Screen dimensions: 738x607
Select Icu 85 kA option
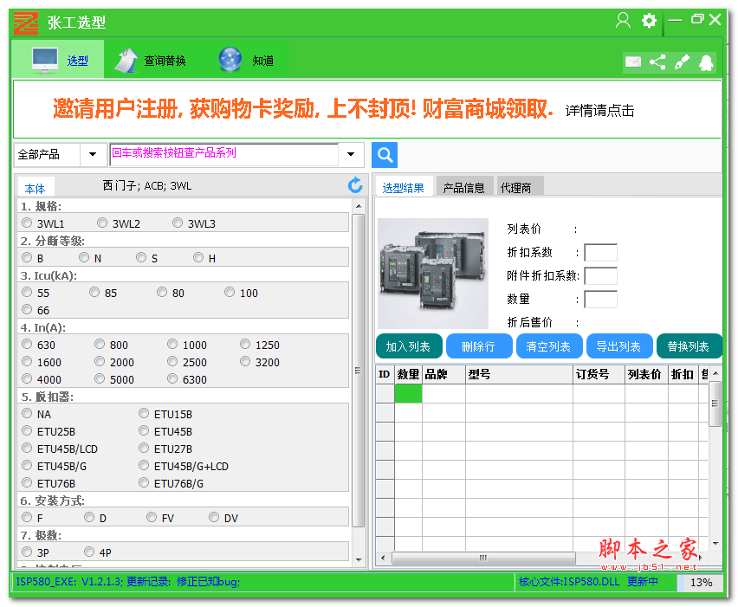tap(94, 292)
